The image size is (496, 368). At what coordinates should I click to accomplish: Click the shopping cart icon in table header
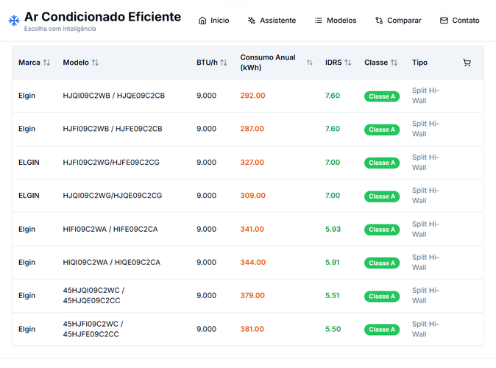click(467, 63)
